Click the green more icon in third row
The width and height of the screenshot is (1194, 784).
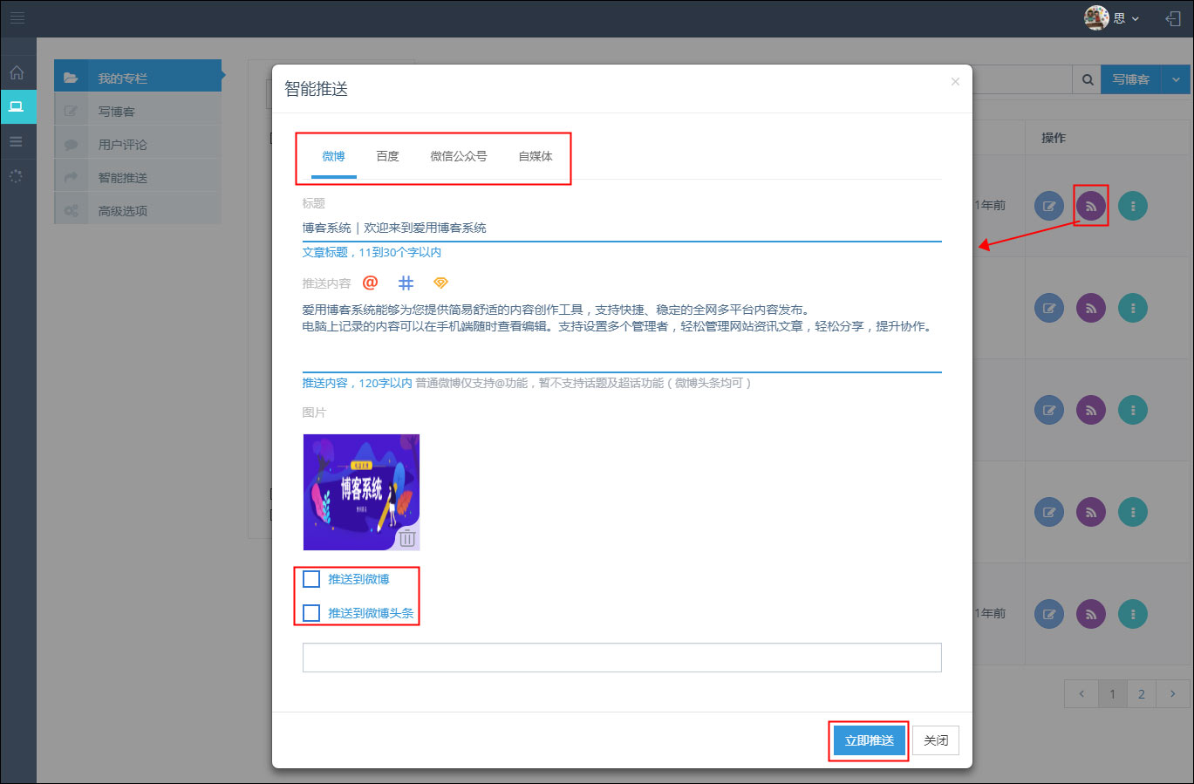[x=1133, y=410]
